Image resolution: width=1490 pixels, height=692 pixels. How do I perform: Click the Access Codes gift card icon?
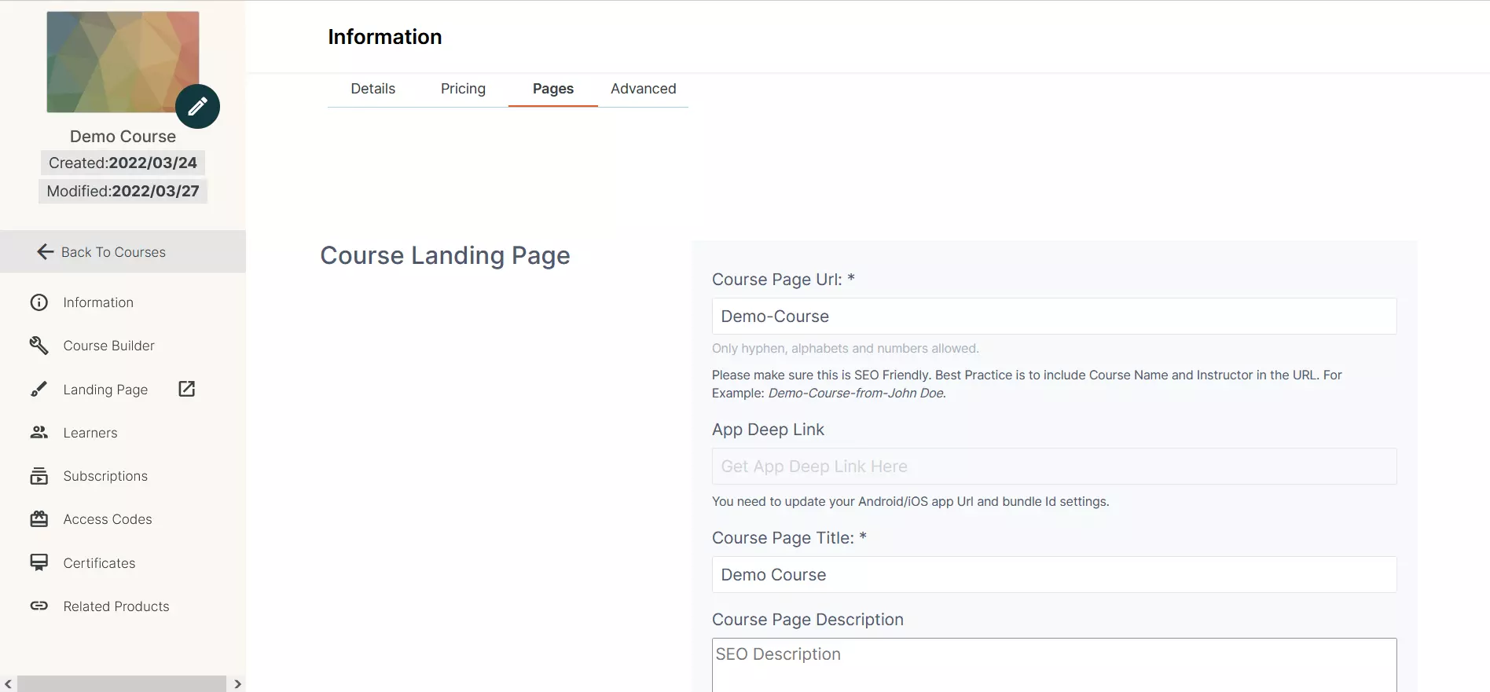point(39,519)
